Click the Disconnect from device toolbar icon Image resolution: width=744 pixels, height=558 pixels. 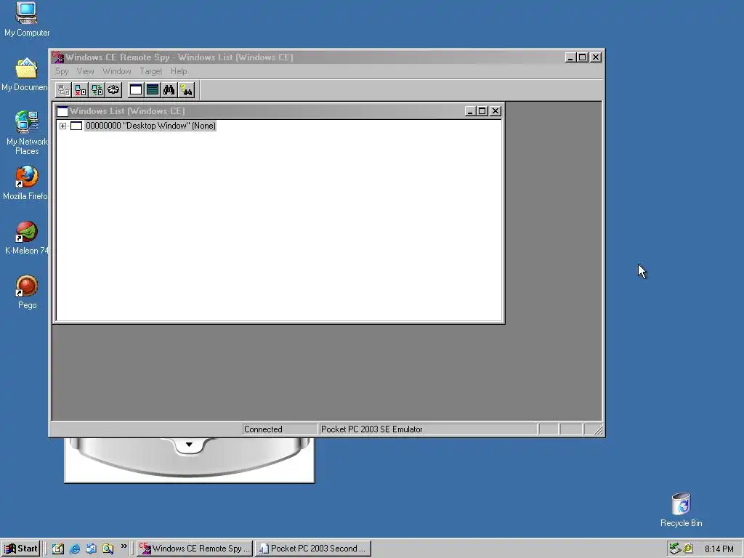pyautogui.click(x=80, y=90)
